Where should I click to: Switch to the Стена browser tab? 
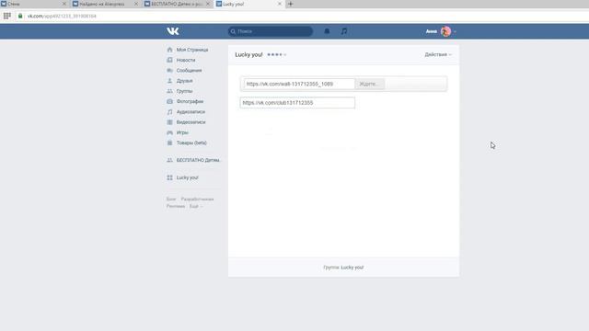(x=32, y=4)
